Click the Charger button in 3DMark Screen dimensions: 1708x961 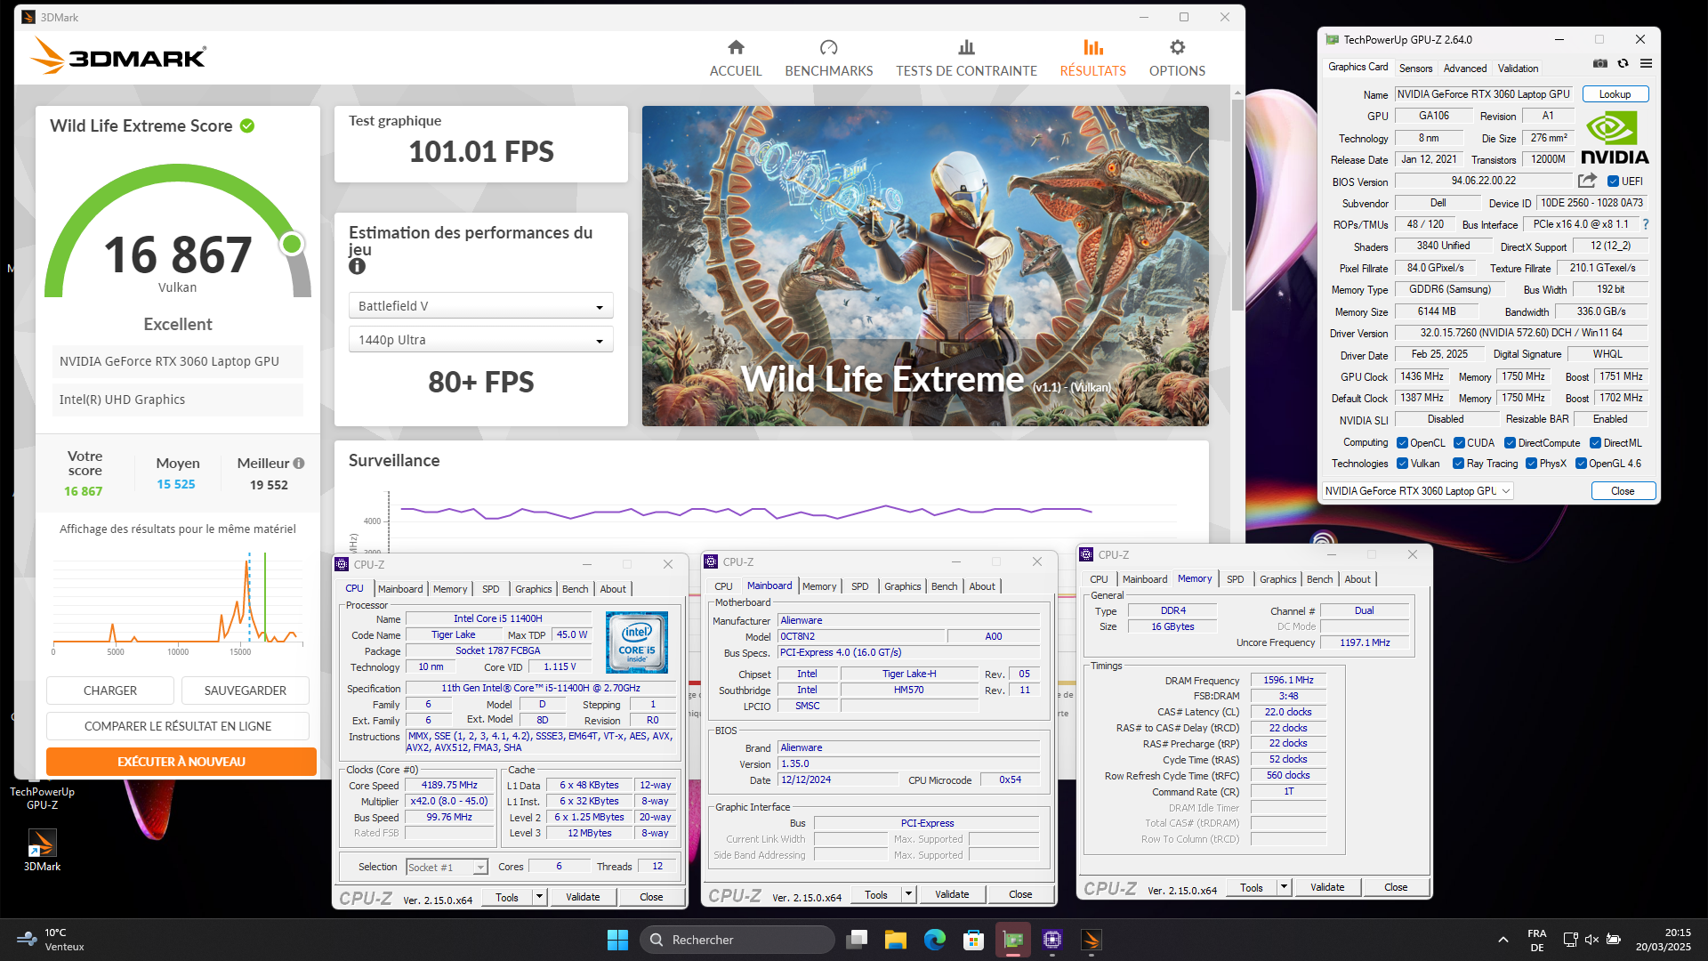[110, 690]
